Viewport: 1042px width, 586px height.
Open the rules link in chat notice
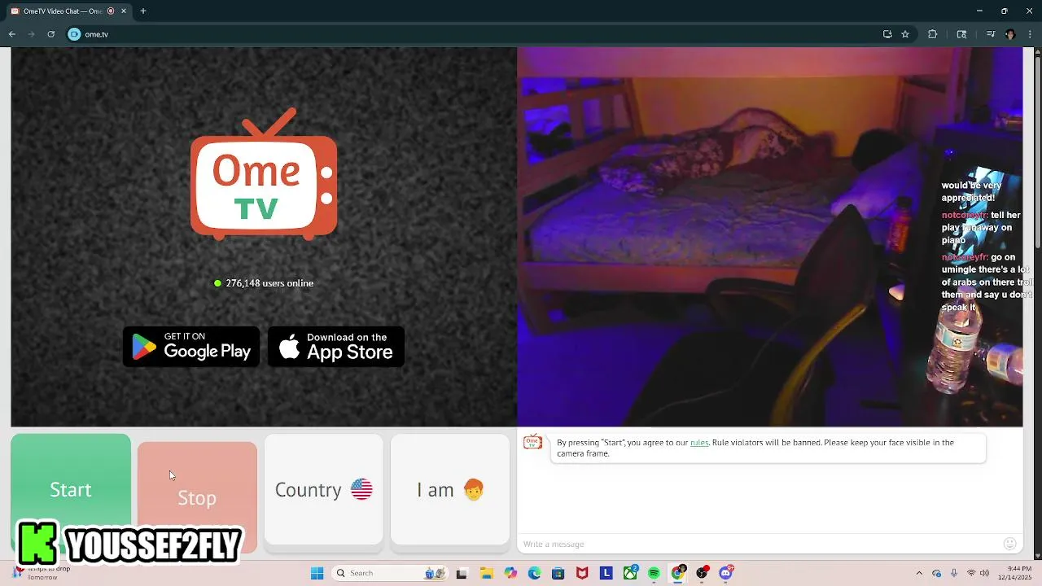(699, 443)
